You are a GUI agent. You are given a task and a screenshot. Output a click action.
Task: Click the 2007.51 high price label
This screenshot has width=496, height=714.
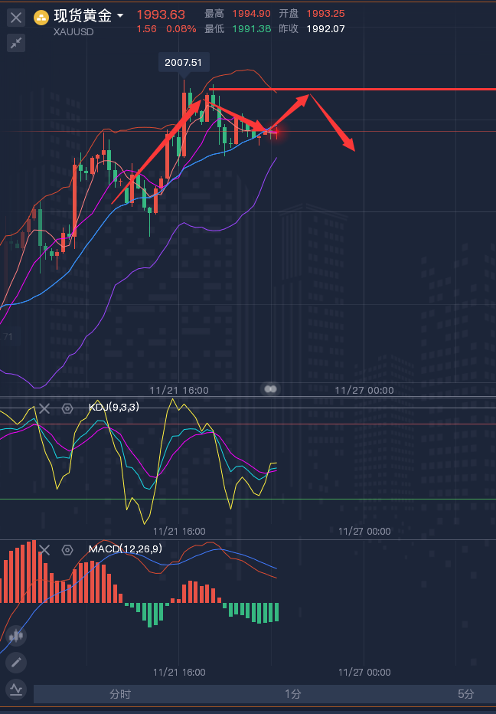184,63
